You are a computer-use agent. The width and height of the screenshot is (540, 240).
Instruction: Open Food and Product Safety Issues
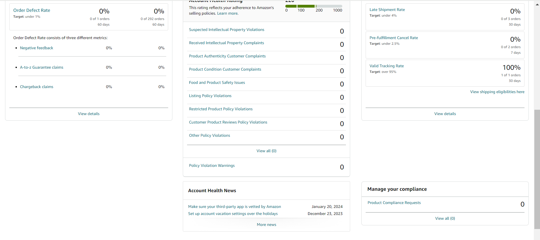217,82
